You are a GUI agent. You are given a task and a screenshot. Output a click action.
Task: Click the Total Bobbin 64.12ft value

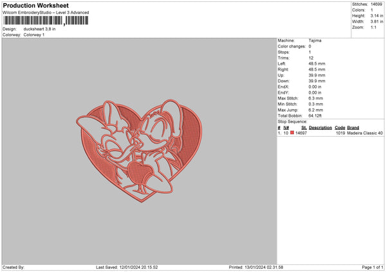317,115
